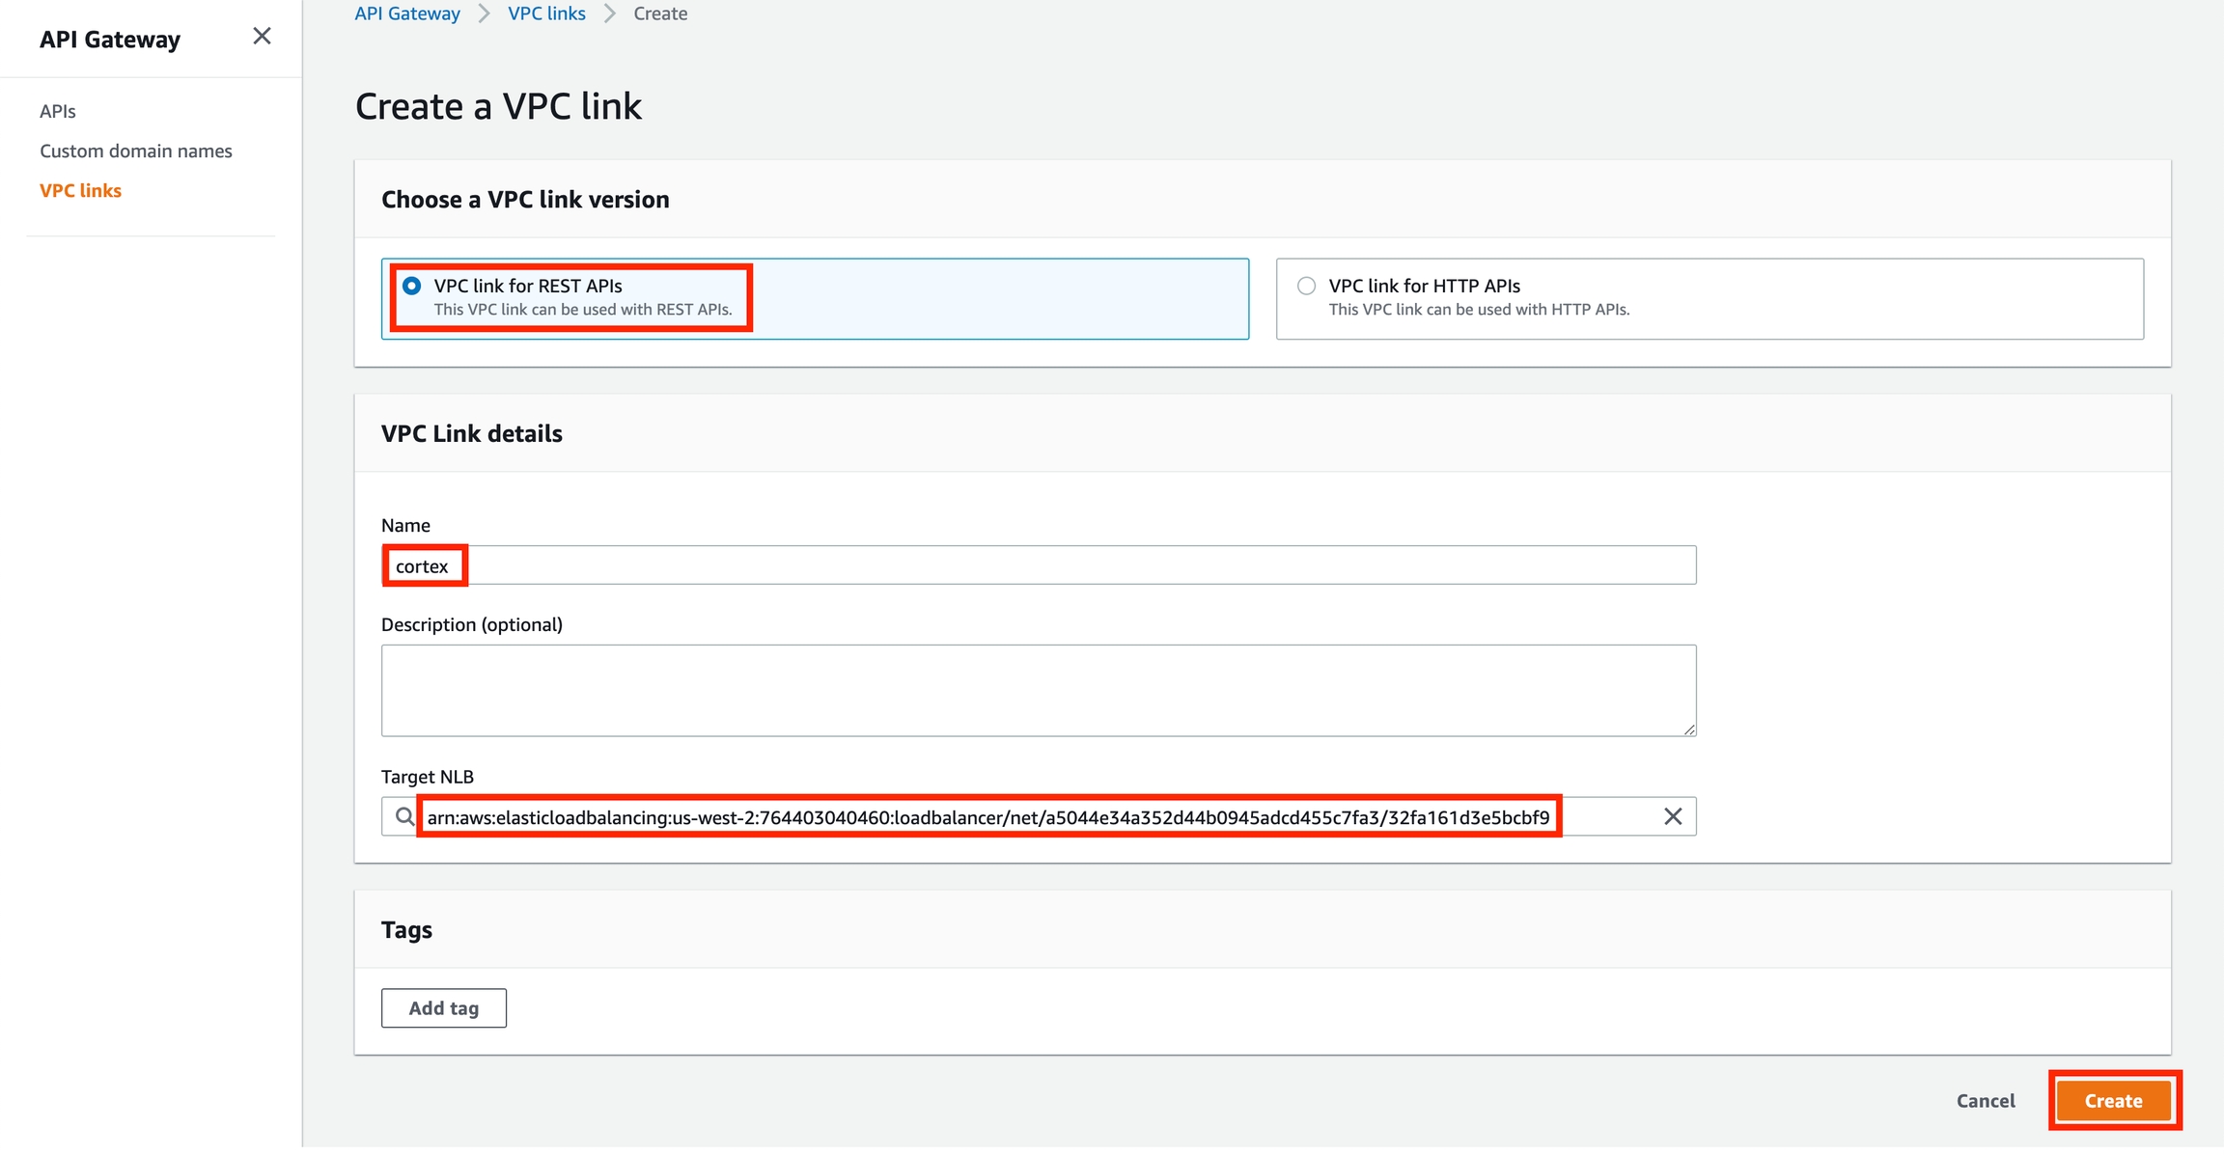Click API Gateway breadcrumb link
This screenshot has width=2224, height=1155.
coord(407,14)
